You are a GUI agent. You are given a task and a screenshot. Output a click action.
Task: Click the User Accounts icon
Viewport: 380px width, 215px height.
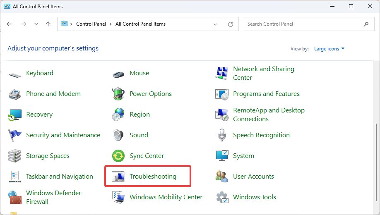tap(222, 177)
